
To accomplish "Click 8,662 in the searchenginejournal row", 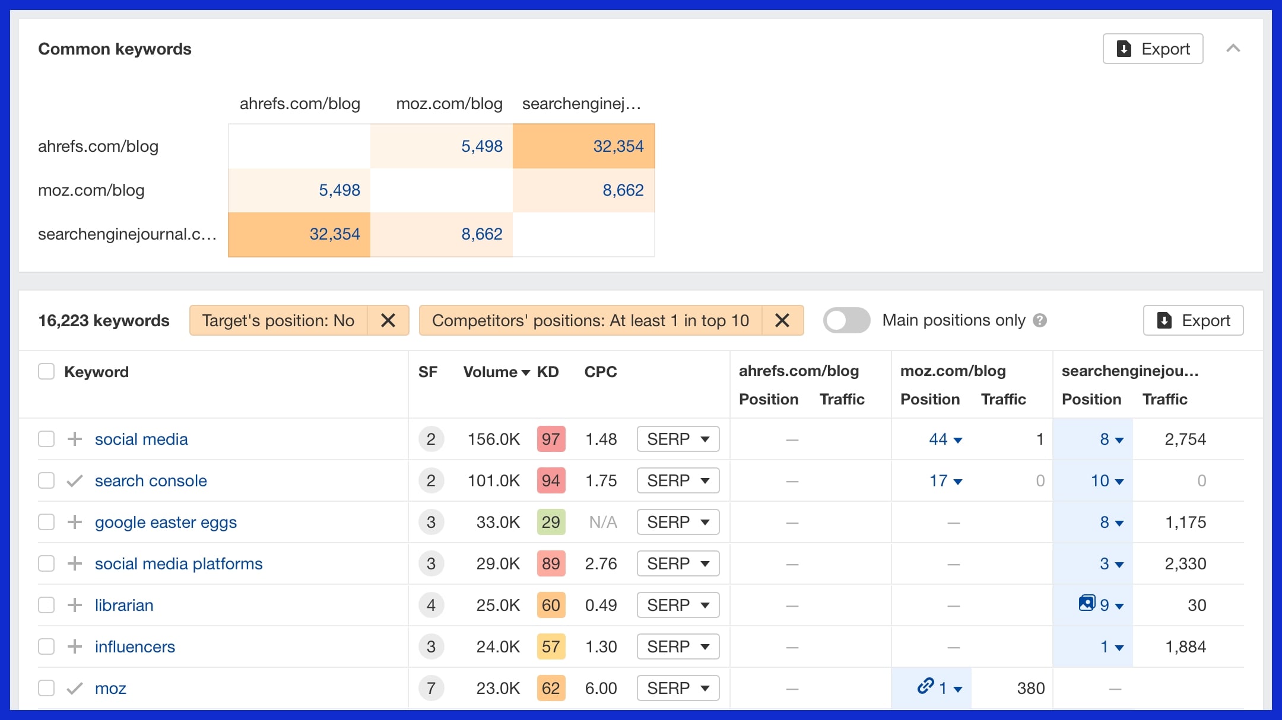I will point(482,234).
